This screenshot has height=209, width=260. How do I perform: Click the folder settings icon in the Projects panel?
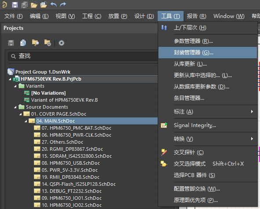47,43
